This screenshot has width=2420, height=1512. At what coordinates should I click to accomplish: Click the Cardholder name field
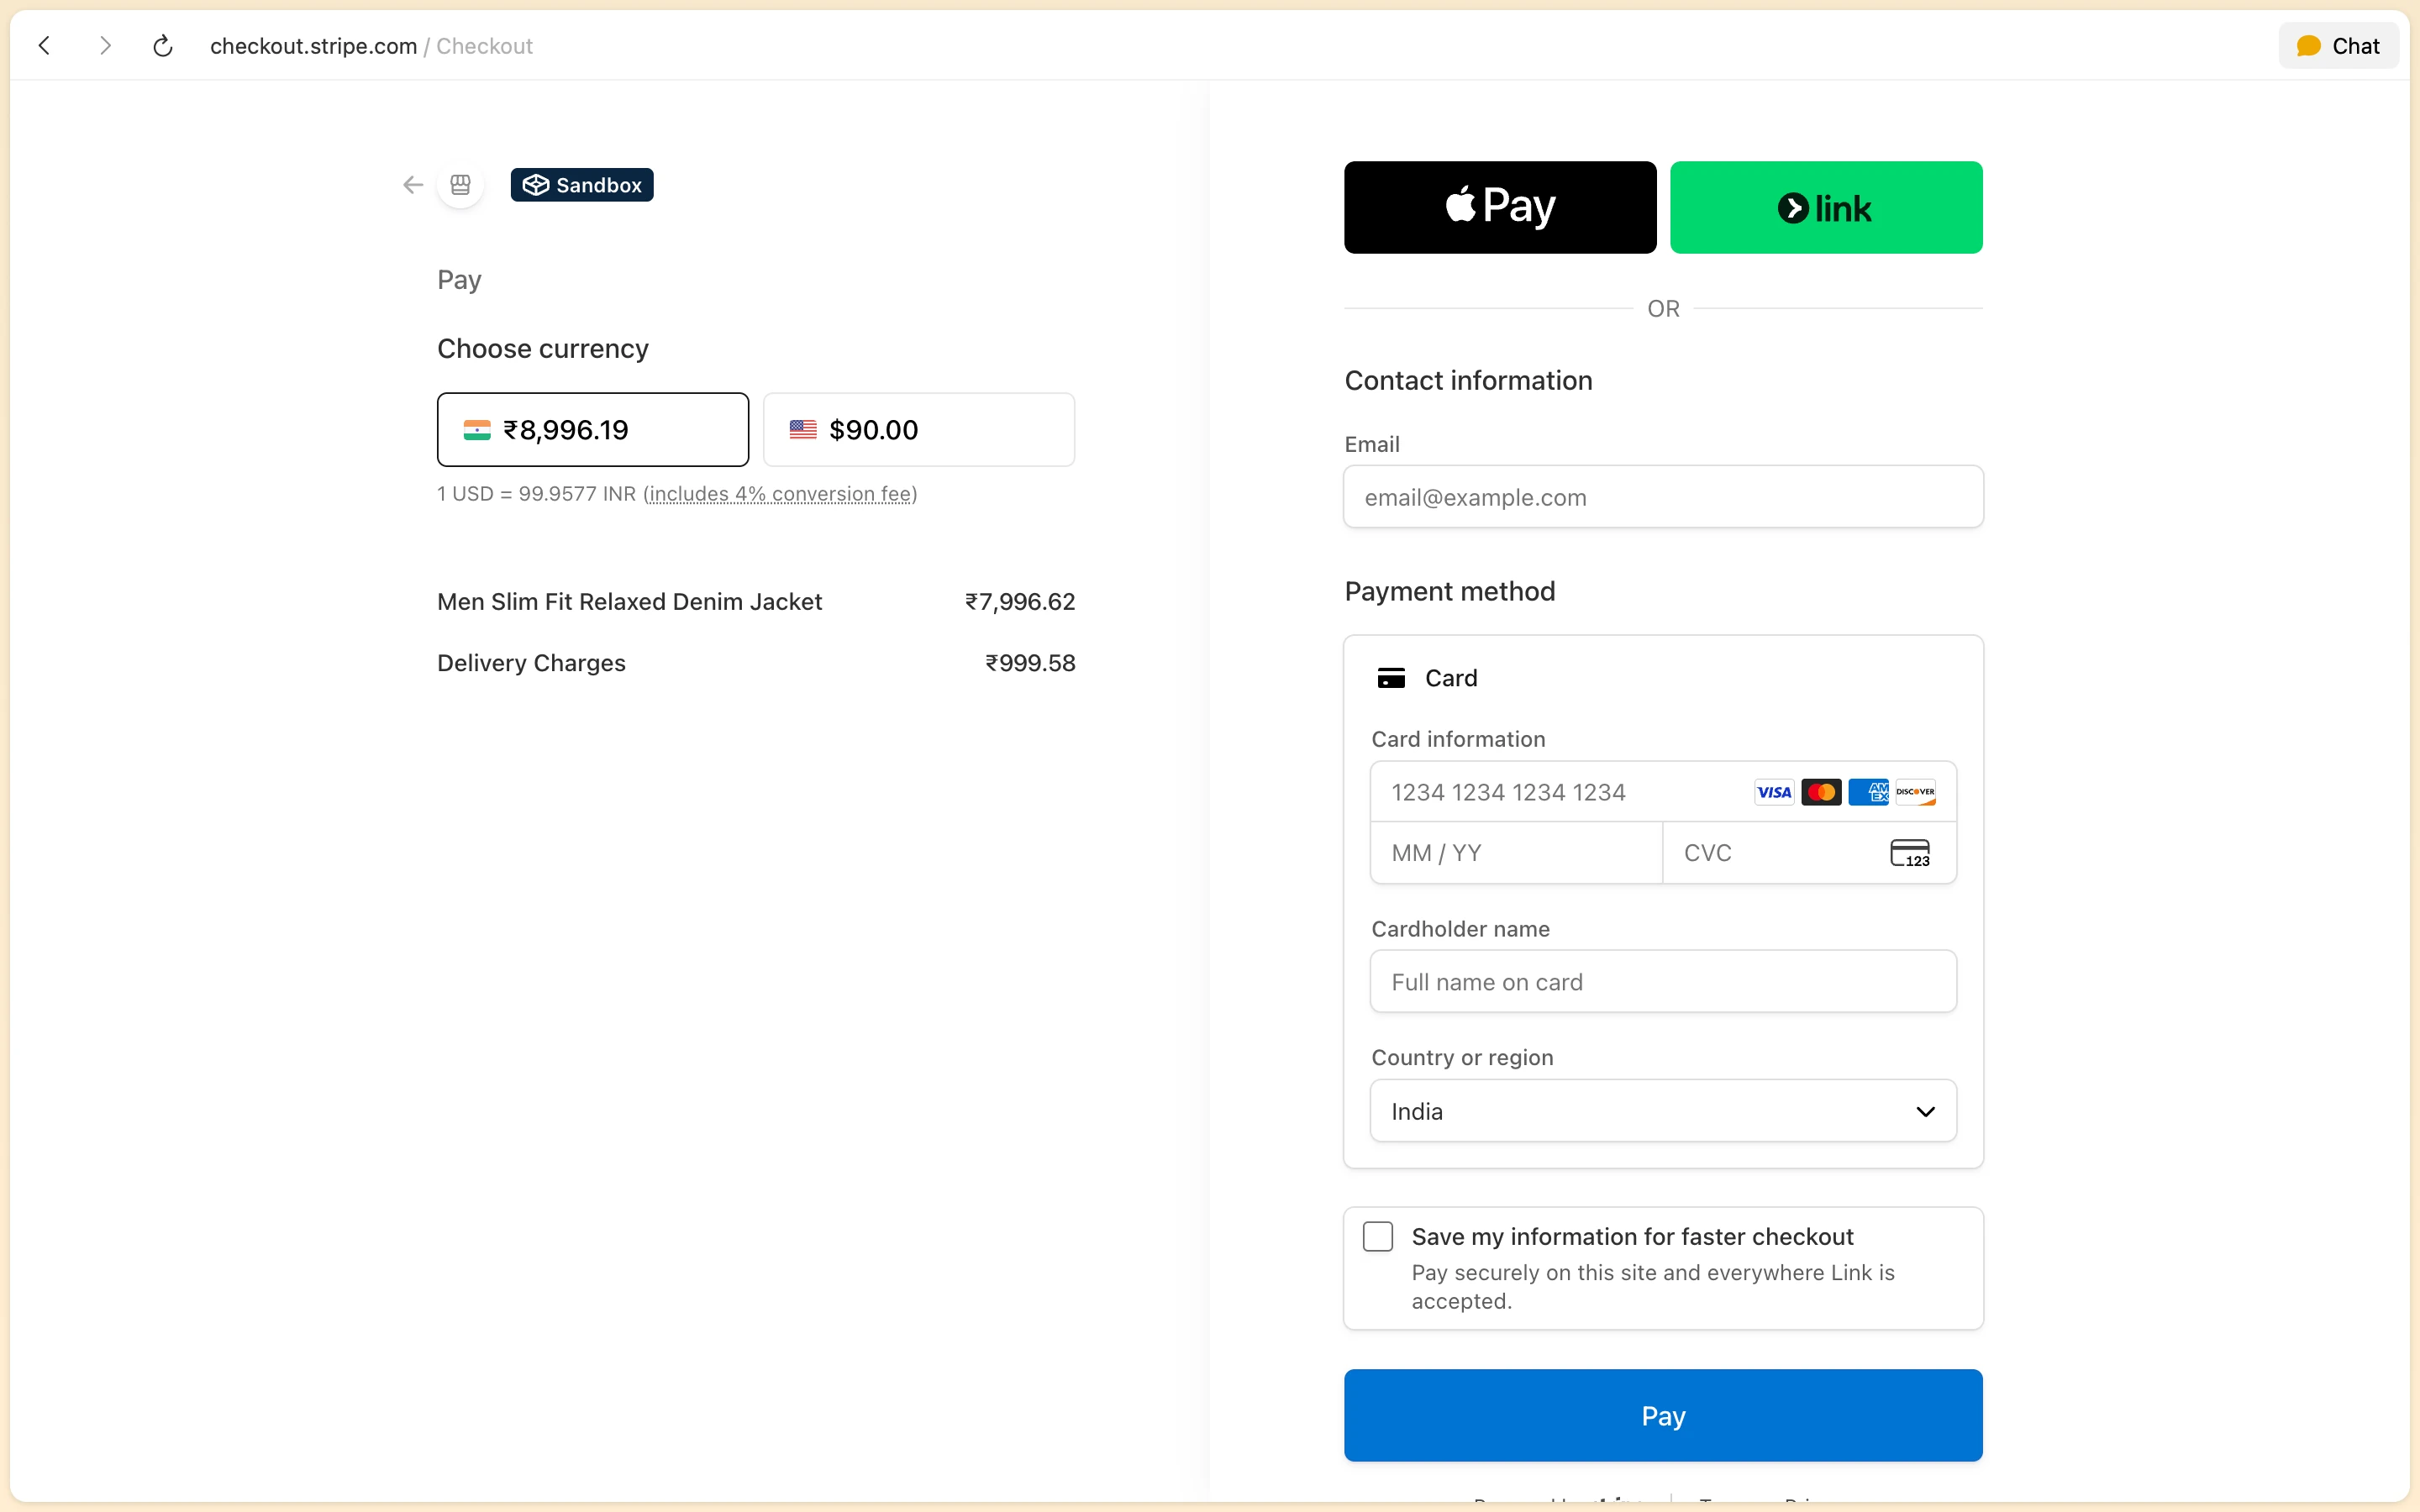point(1663,982)
